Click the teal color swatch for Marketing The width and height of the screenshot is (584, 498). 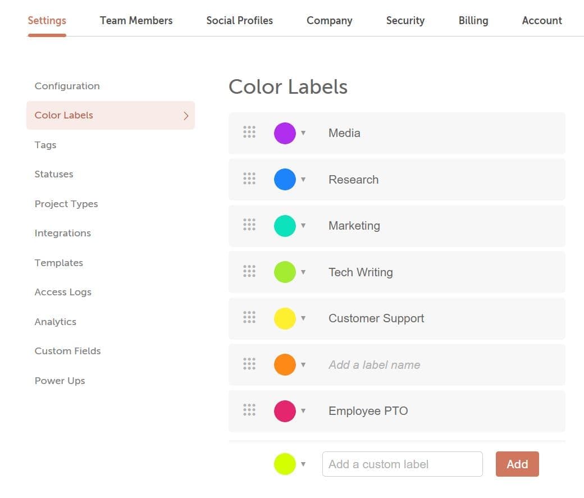pyautogui.click(x=285, y=226)
